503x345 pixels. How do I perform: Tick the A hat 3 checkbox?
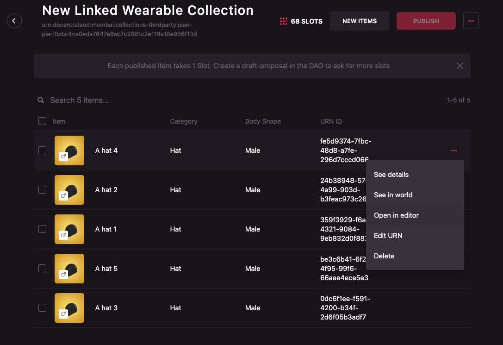click(x=42, y=308)
